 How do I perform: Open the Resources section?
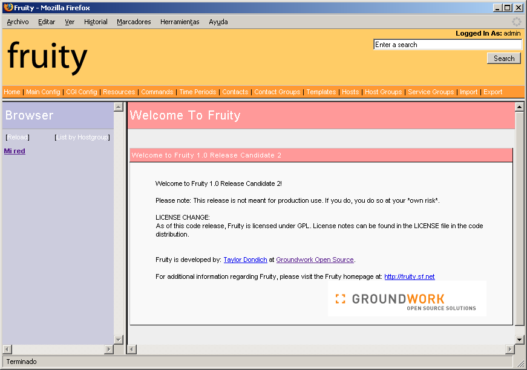coord(119,92)
